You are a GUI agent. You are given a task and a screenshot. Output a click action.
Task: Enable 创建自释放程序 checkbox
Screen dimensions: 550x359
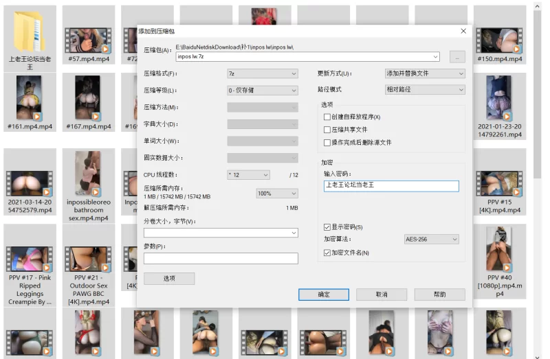327,117
